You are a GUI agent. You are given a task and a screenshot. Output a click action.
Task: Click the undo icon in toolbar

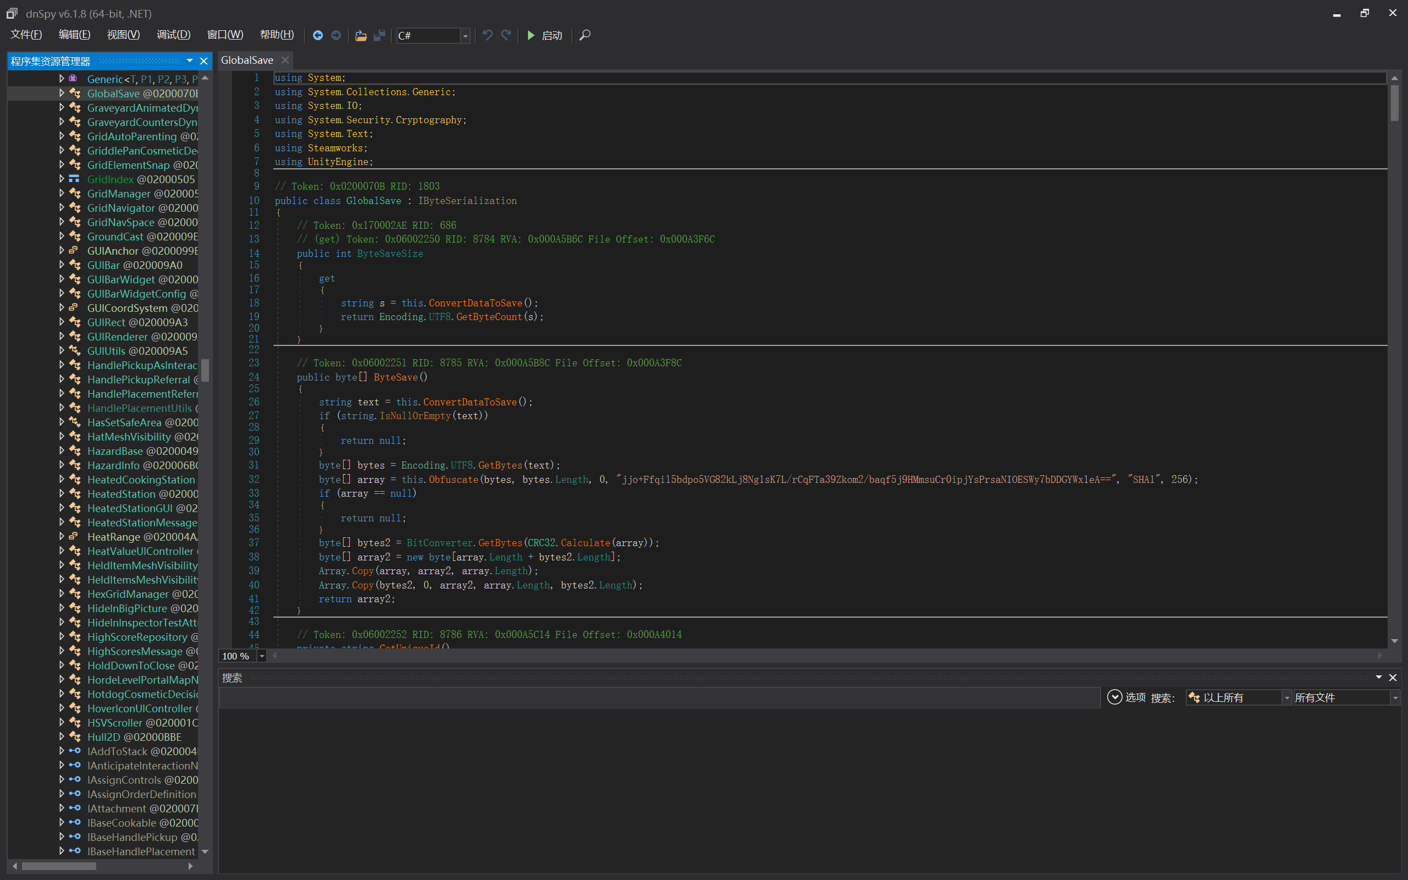(x=487, y=36)
